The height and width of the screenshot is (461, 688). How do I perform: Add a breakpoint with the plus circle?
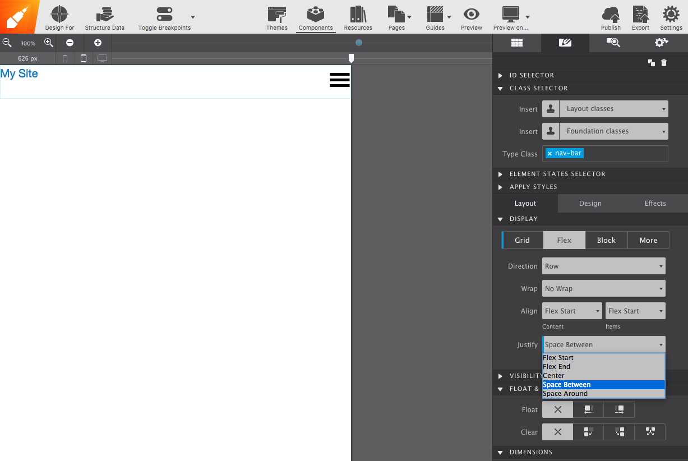(x=98, y=43)
